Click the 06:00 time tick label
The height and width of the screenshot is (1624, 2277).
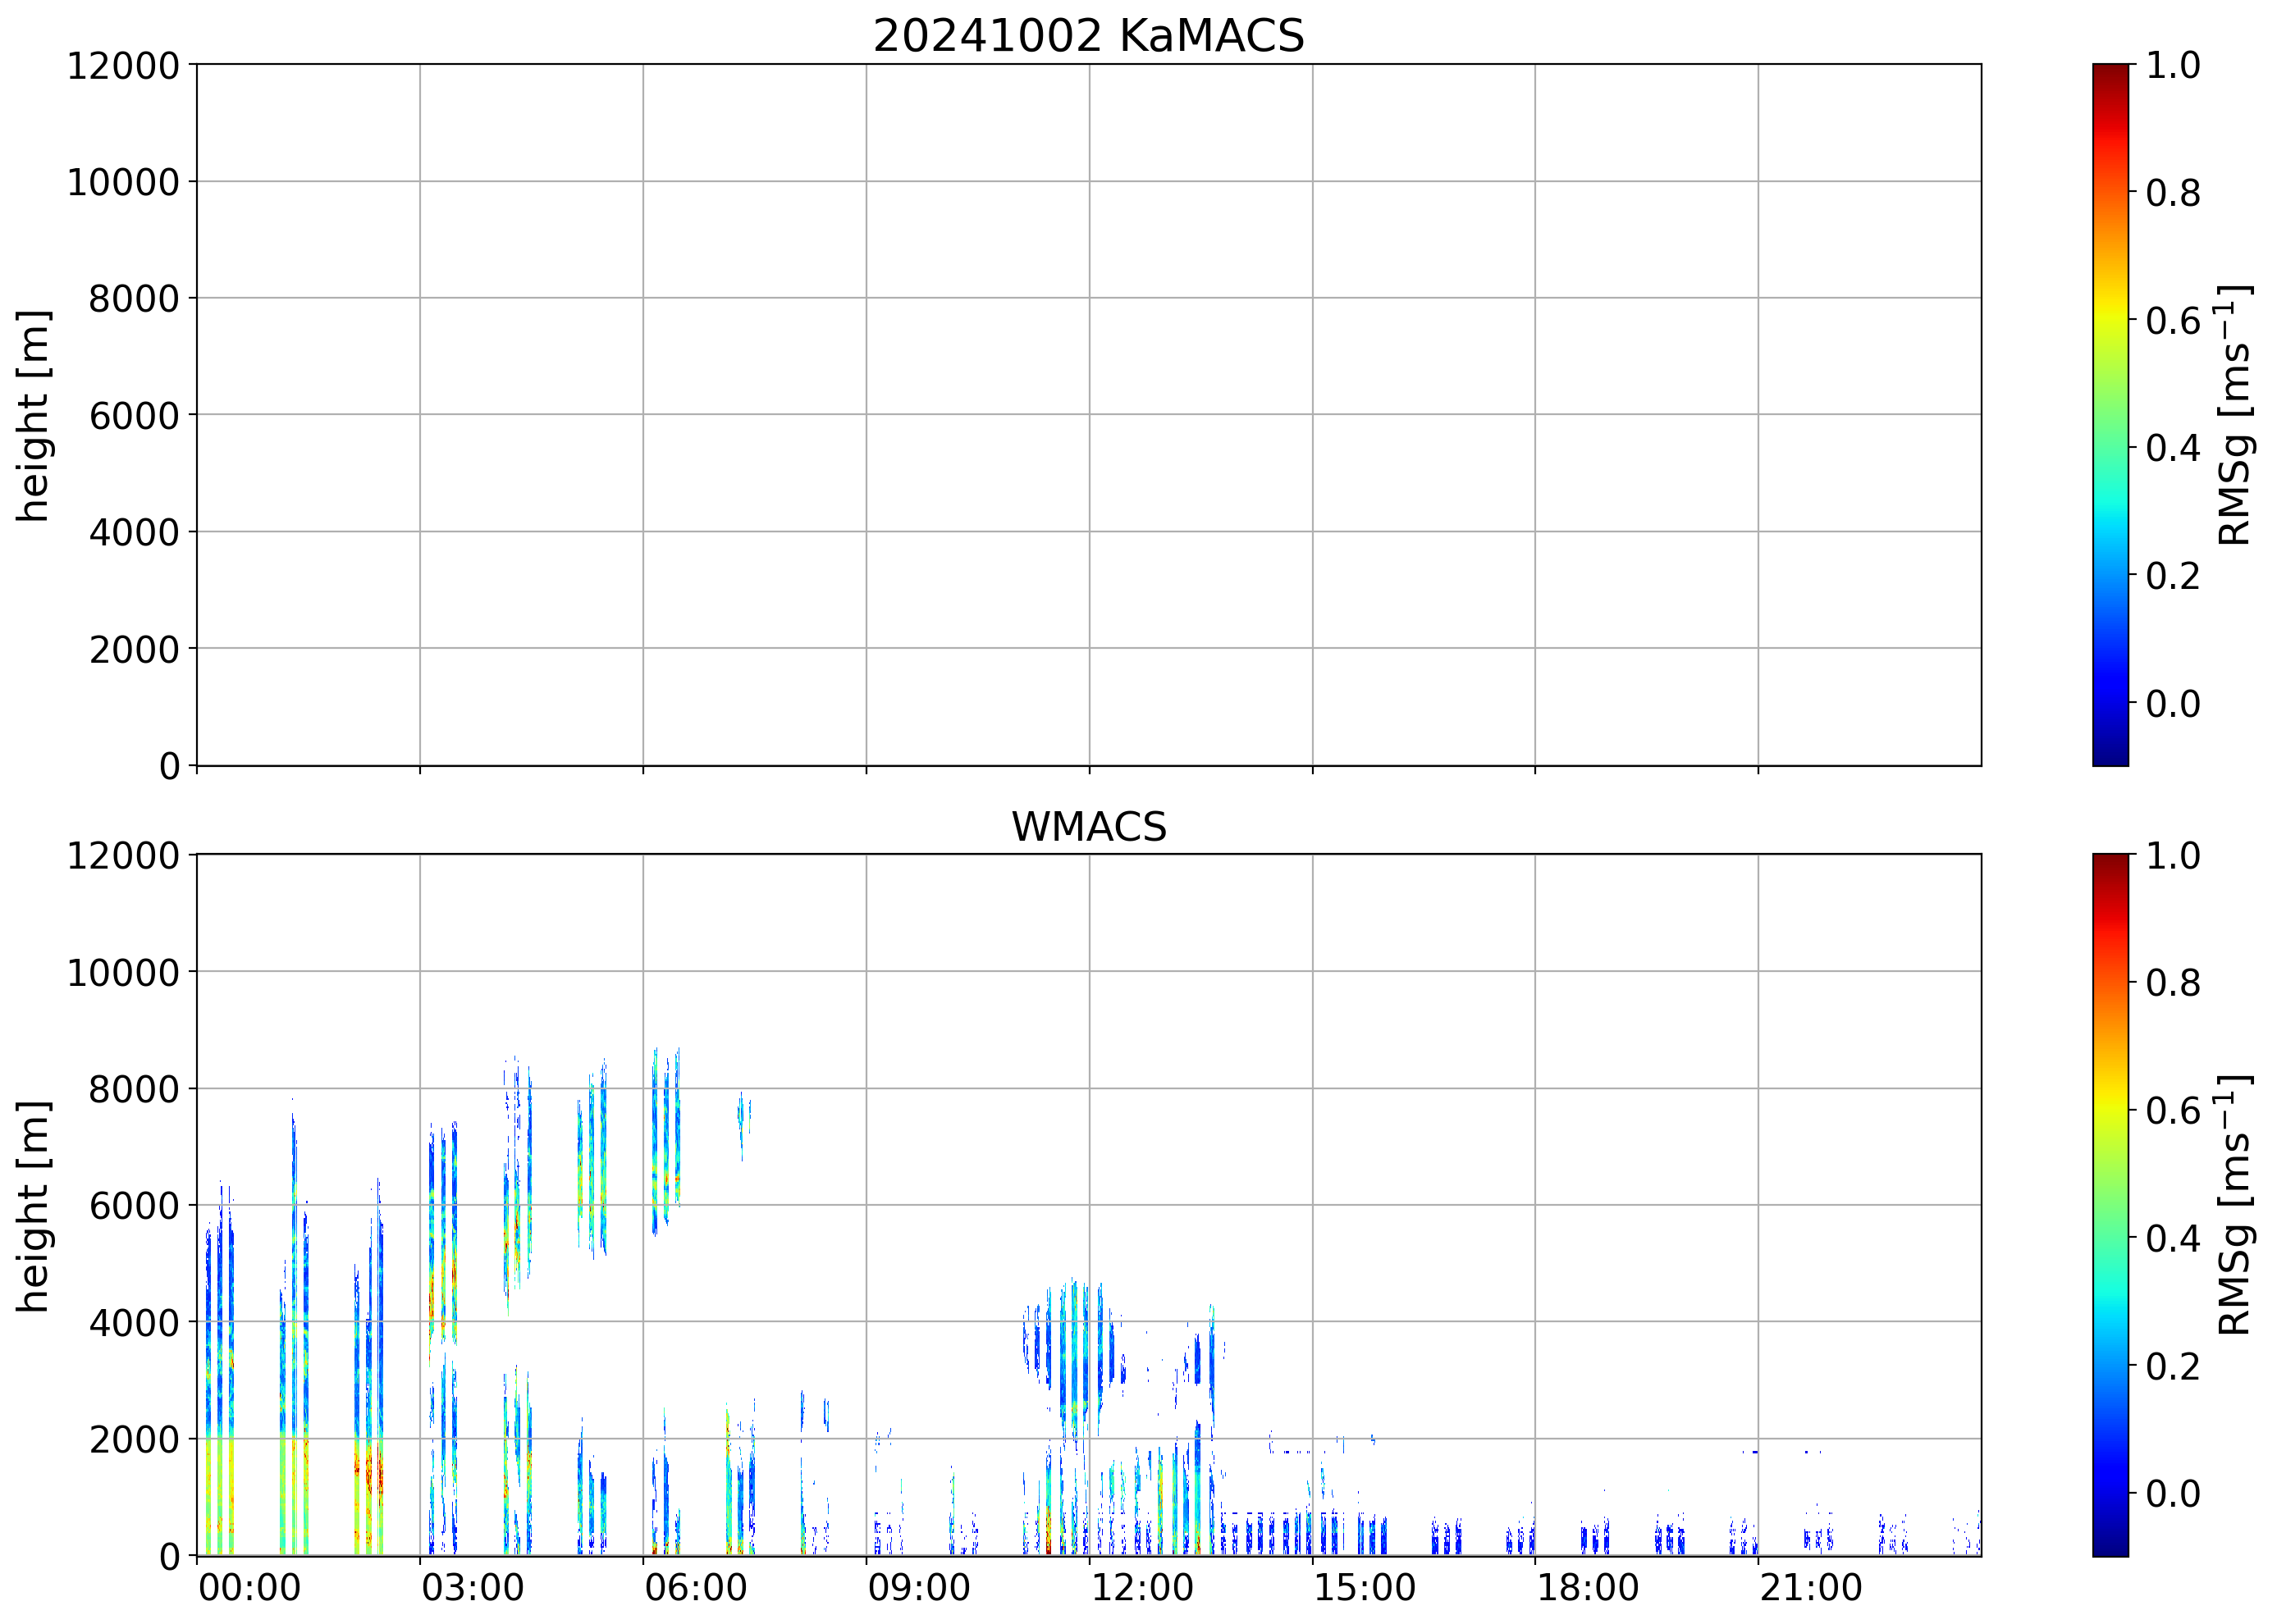click(695, 1588)
